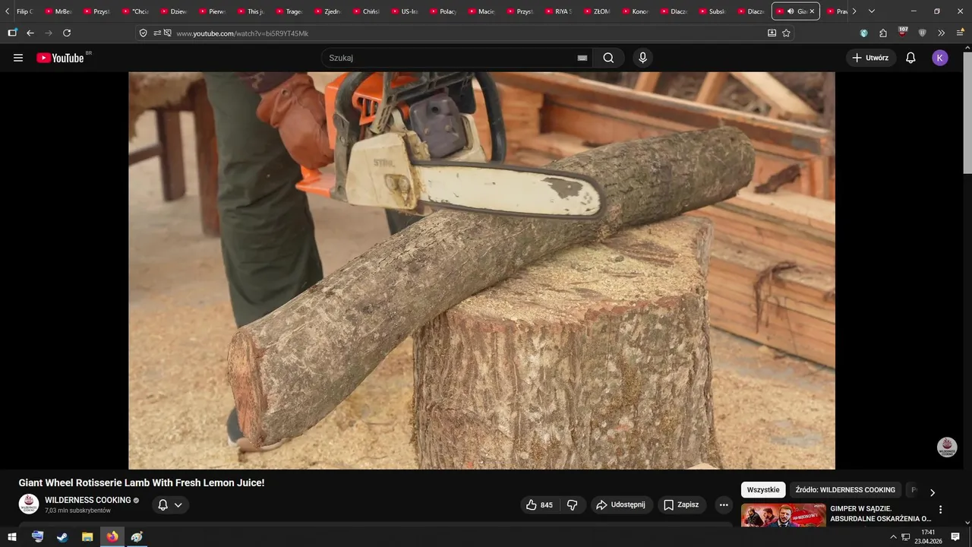Switch to the This ju tab
Image resolution: width=972 pixels, height=547 pixels.
[251, 11]
